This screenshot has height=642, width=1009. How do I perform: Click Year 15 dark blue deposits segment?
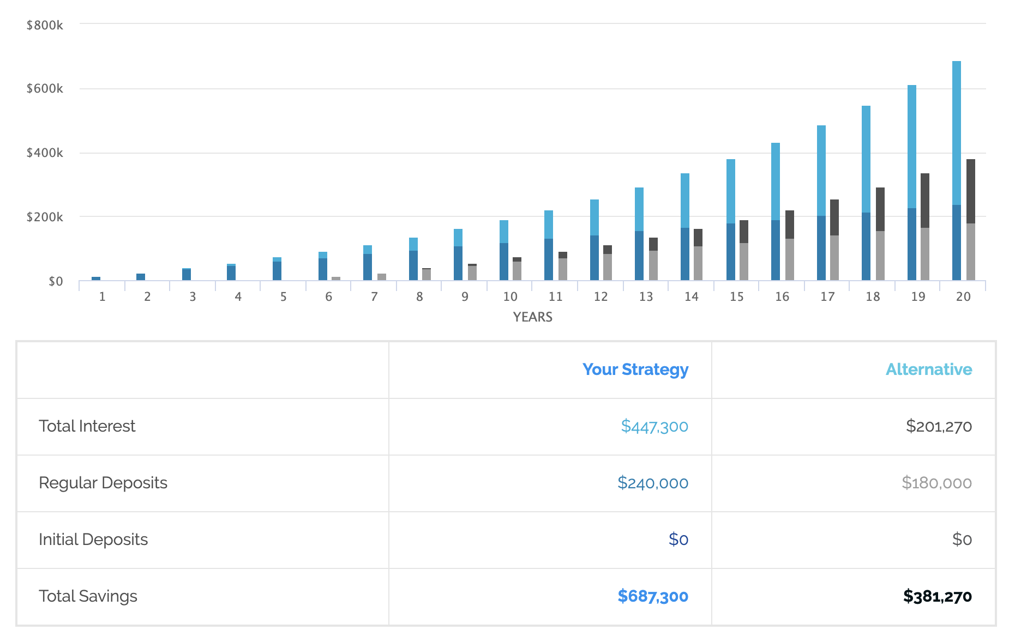coord(731,252)
